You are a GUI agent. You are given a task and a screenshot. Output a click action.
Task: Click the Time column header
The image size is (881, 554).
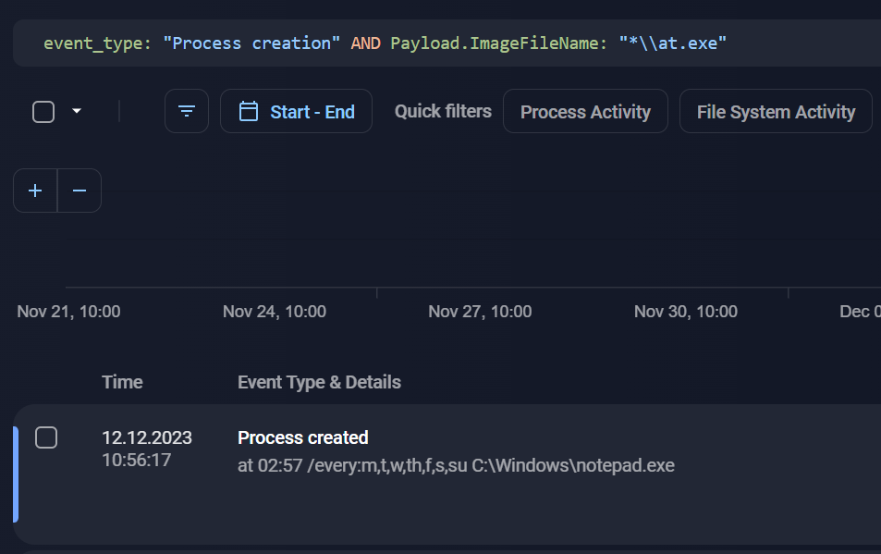tap(122, 382)
